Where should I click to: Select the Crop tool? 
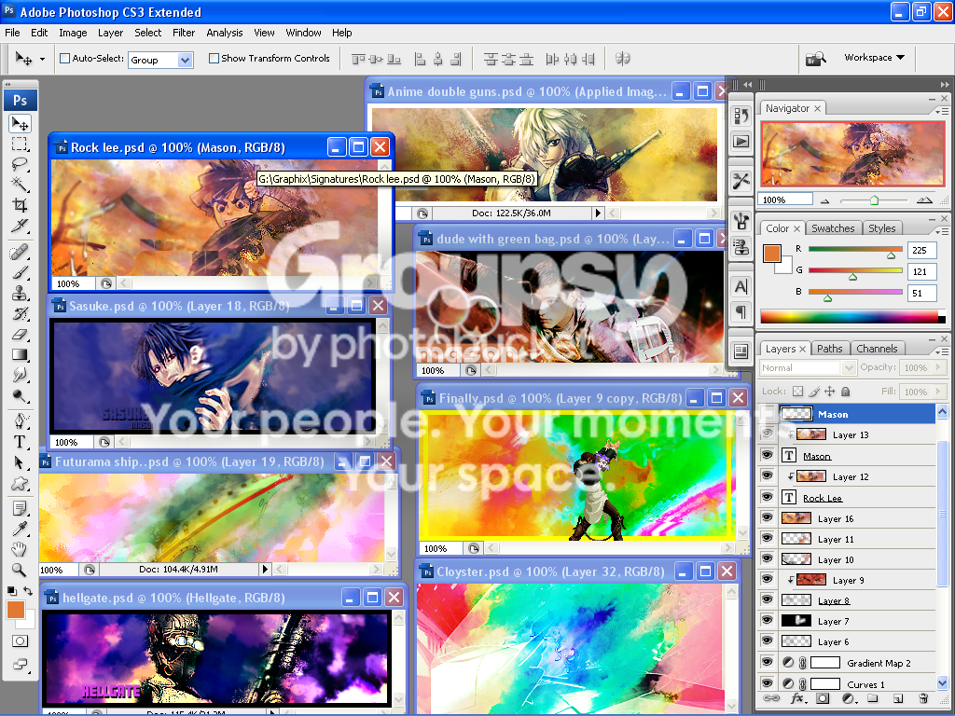pos(20,204)
